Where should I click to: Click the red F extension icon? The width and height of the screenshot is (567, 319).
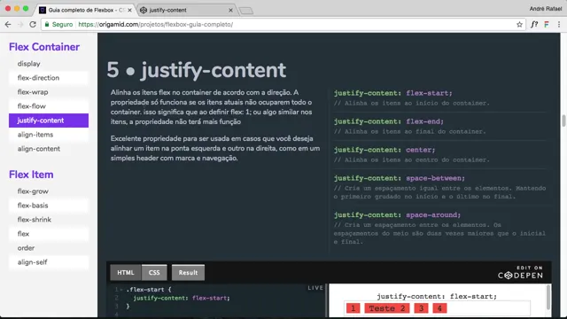click(x=547, y=24)
